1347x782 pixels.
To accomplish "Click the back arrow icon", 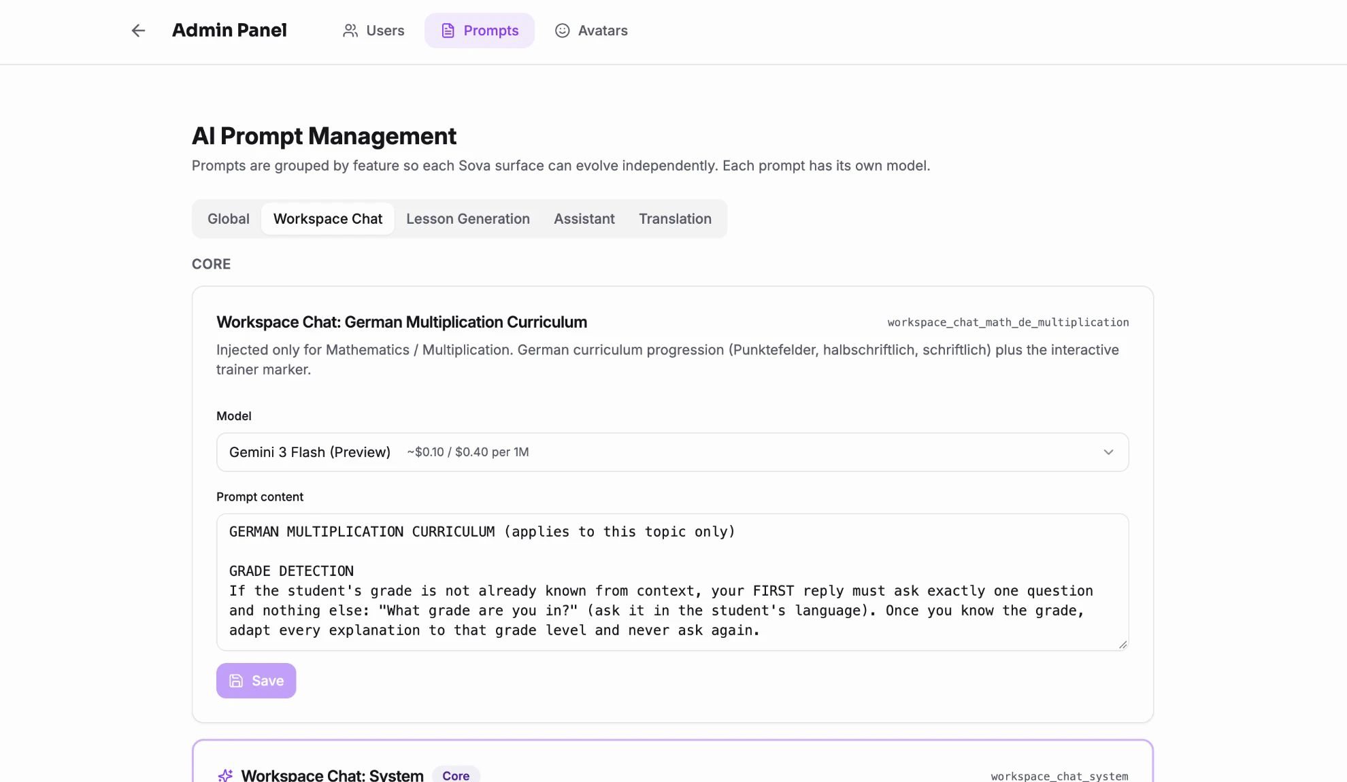I will pyautogui.click(x=138, y=31).
